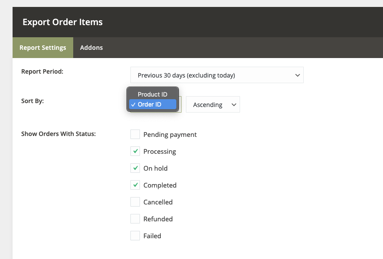The image size is (383, 259).
Task: Tick the Cancelled status checkbox
Action: coord(136,202)
